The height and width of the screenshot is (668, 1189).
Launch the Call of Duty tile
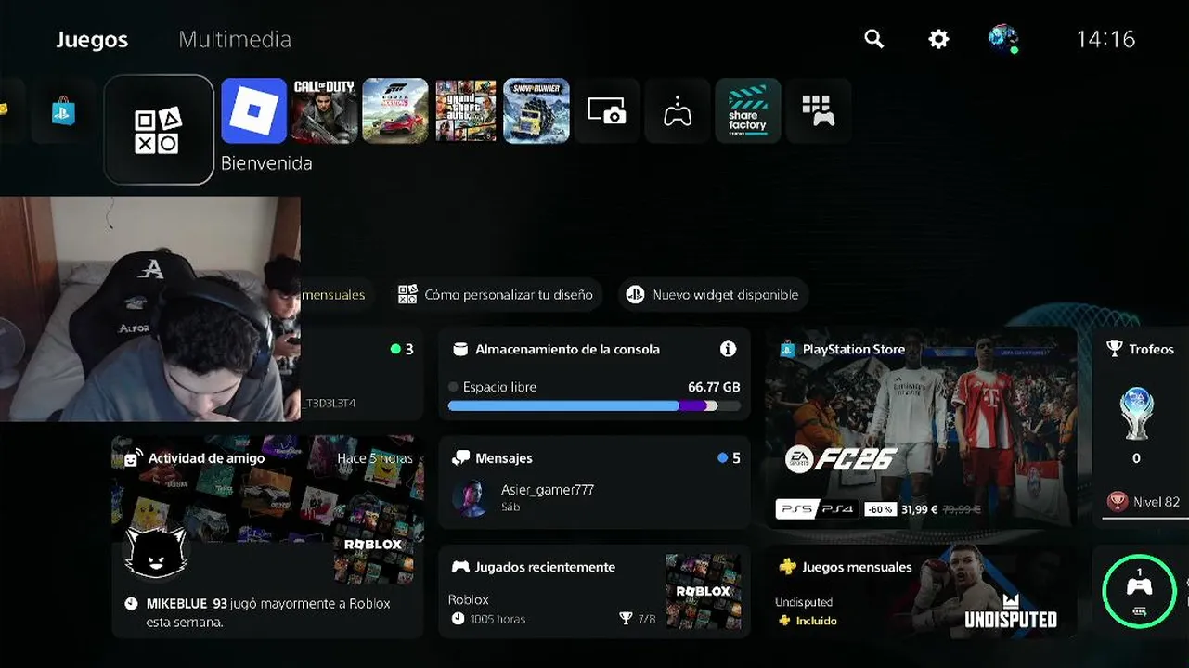coord(324,110)
